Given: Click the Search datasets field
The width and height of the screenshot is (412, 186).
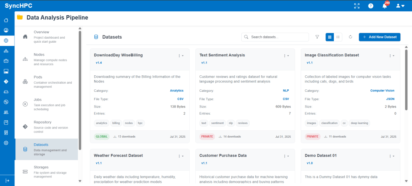Looking at the screenshot, I should [278, 37].
